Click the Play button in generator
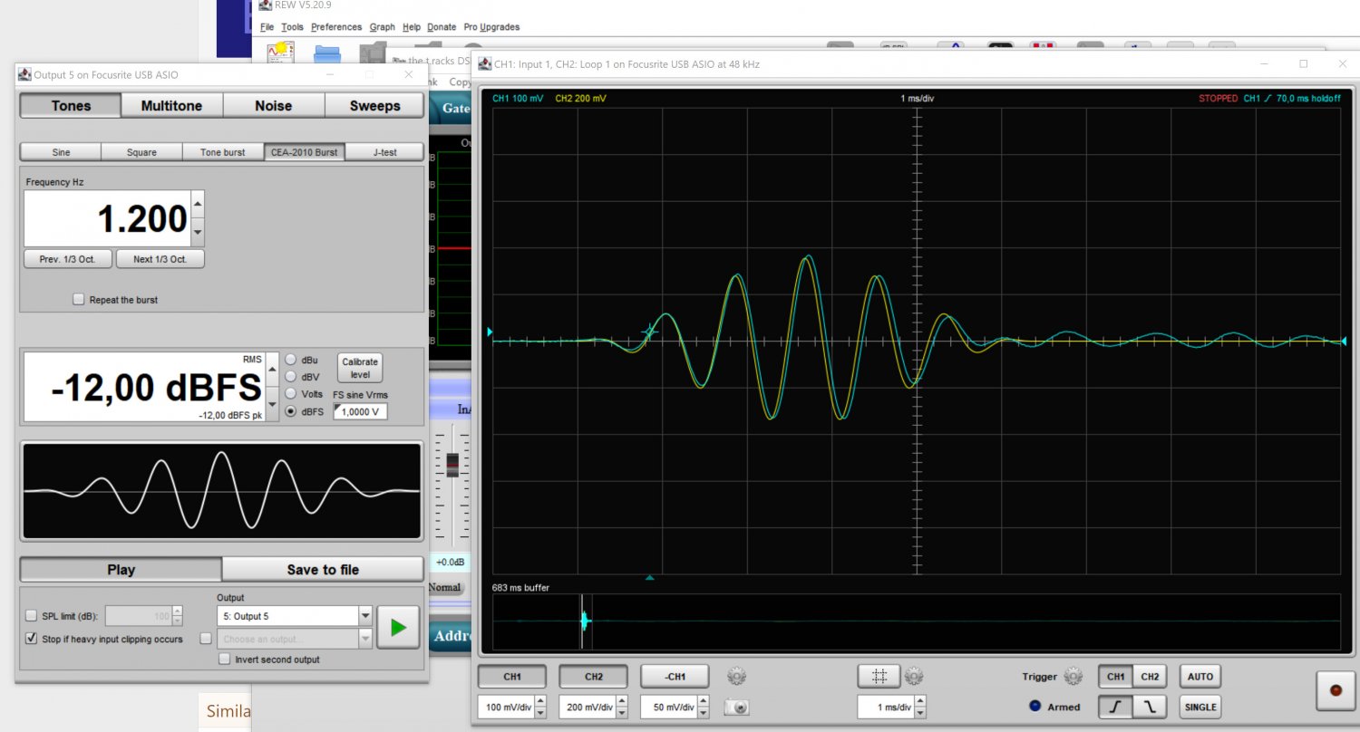This screenshot has width=1360, height=732. (121, 570)
